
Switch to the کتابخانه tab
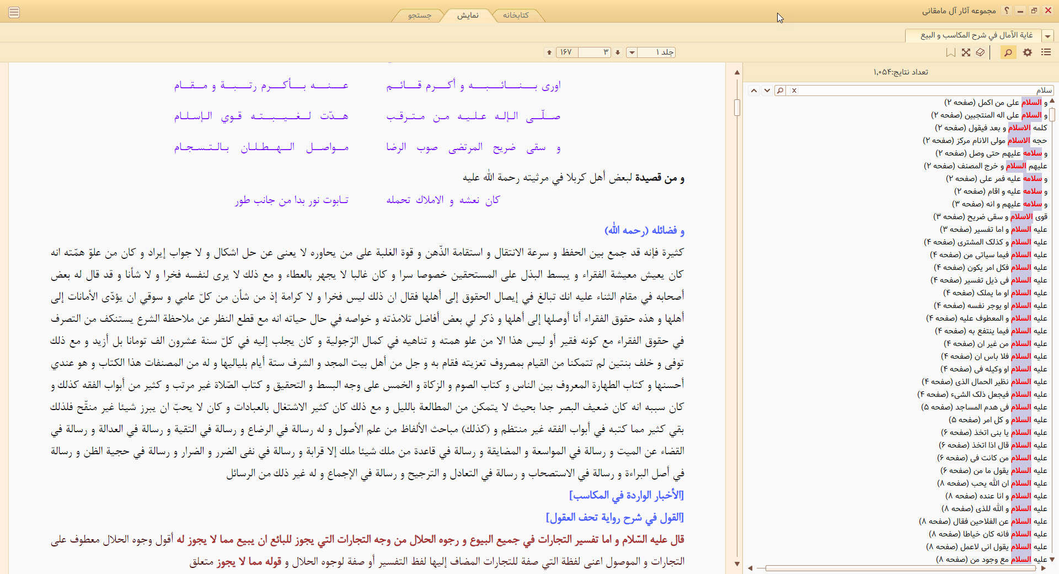click(516, 15)
